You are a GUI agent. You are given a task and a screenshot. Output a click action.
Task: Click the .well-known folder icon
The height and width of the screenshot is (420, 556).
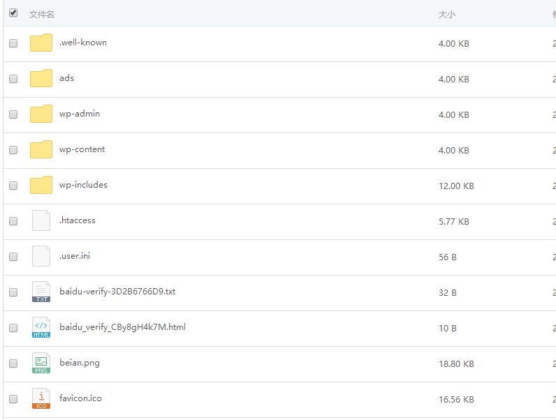tap(41, 43)
